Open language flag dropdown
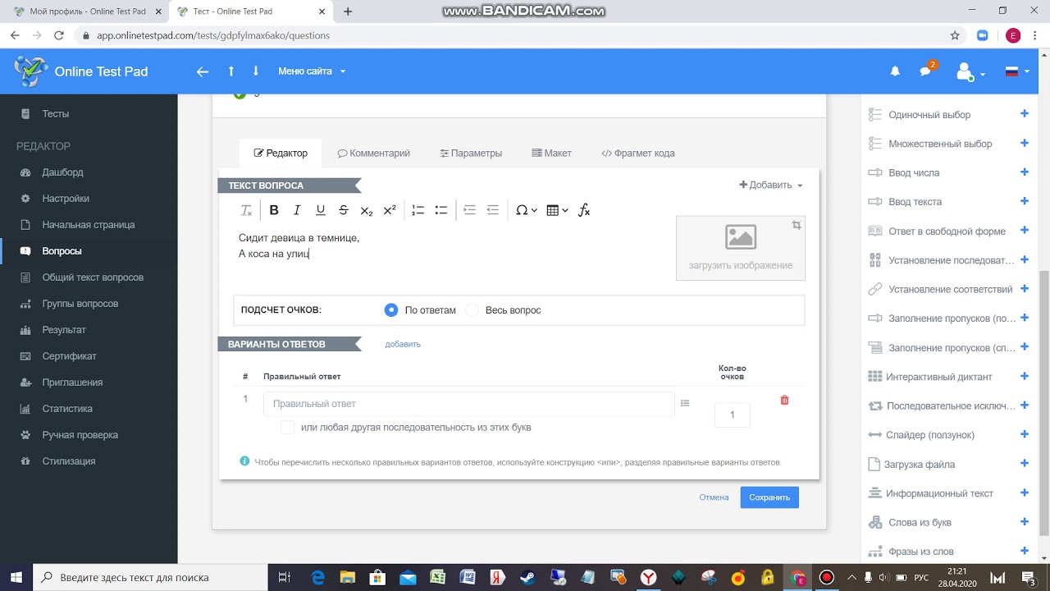This screenshot has height=591, width=1050. pyautogui.click(x=1017, y=71)
